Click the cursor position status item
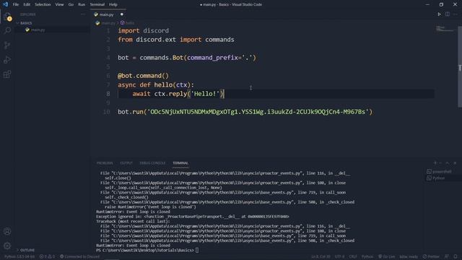 coord(321,256)
